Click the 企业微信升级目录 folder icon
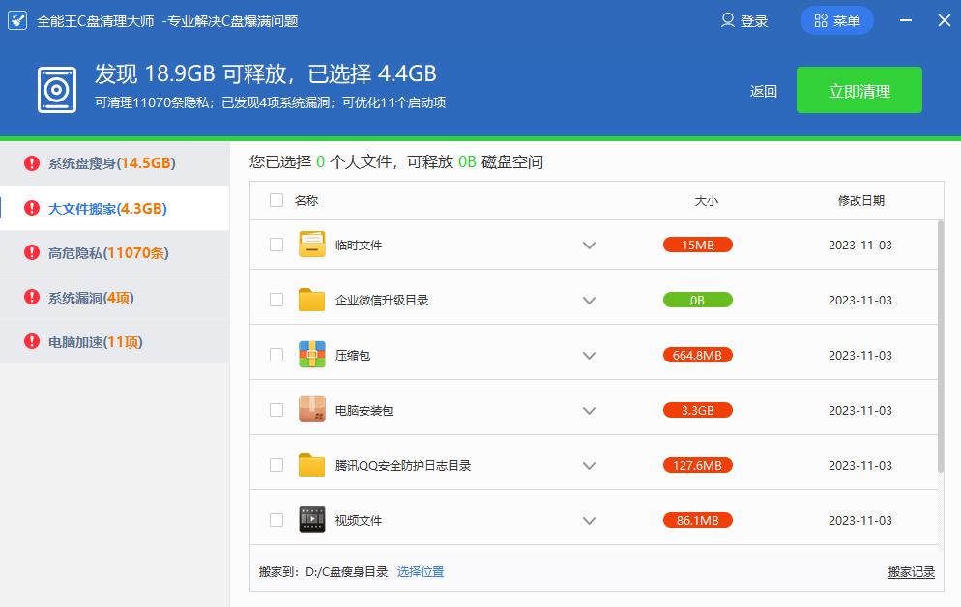 [x=311, y=300]
